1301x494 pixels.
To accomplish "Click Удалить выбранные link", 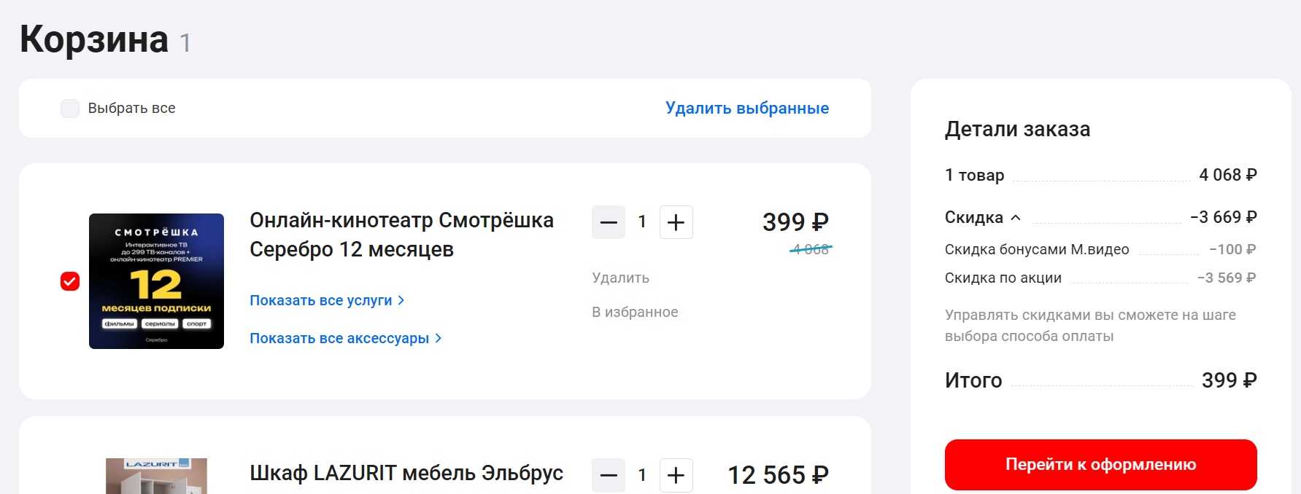I will pos(747,108).
